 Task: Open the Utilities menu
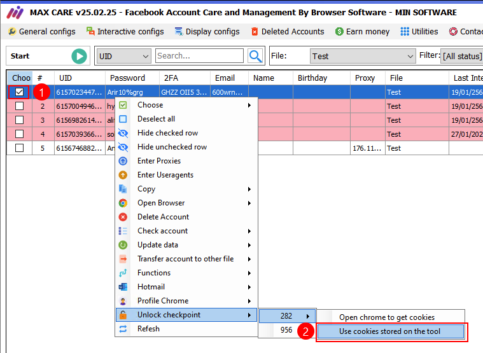(x=419, y=31)
